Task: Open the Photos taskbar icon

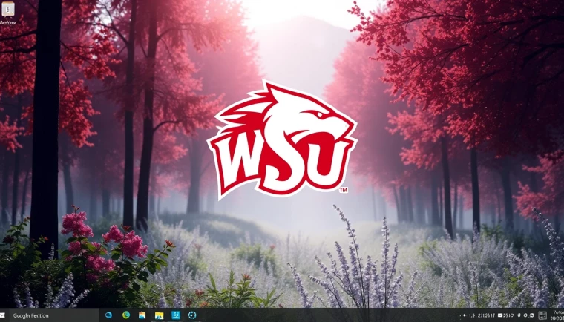Action: [x=142, y=315]
